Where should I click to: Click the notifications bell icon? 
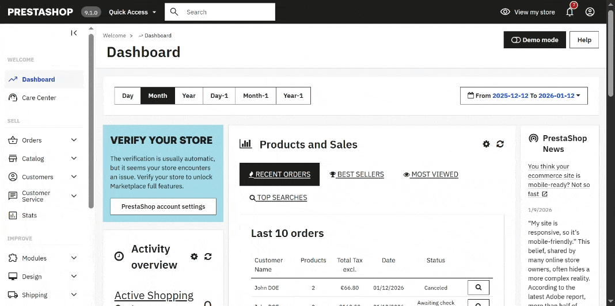tap(570, 12)
